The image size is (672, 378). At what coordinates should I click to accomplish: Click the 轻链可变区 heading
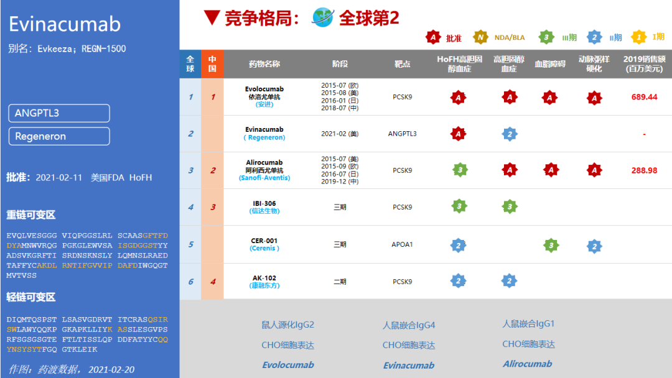[31, 297]
